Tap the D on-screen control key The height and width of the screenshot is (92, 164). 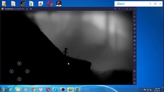coord(27,71)
